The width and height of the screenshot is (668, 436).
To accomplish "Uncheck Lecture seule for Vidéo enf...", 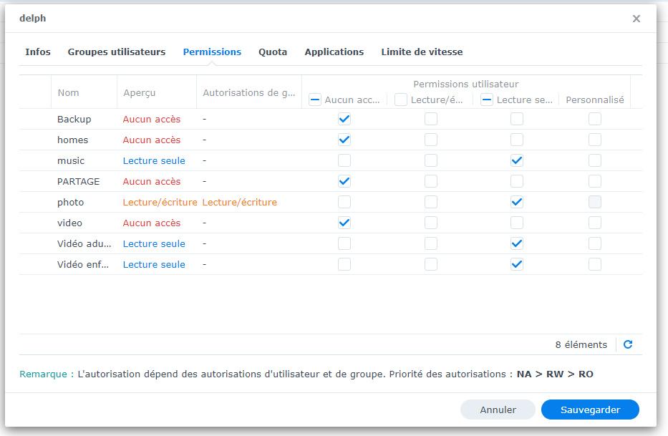I will [517, 265].
